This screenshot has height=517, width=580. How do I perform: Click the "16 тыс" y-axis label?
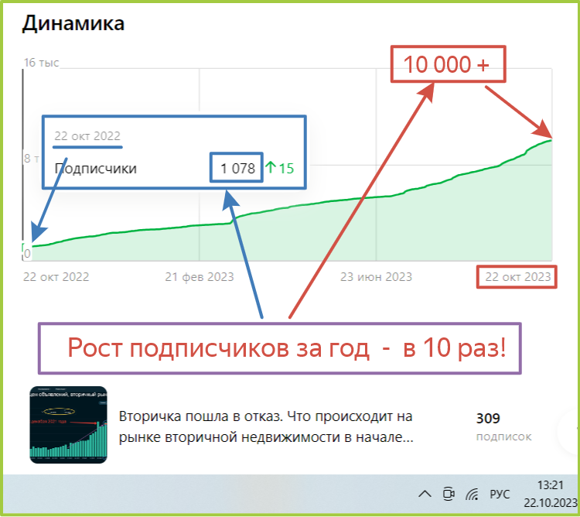pos(42,63)
